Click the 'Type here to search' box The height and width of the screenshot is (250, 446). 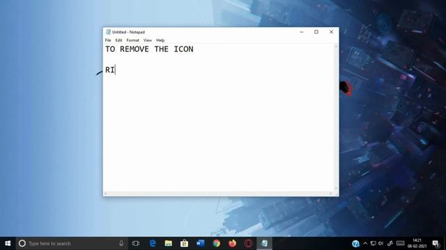point(72,244)
